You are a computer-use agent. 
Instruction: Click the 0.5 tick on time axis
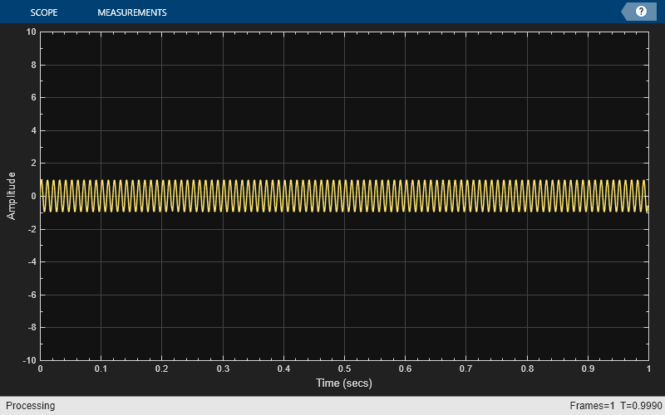[344, 369]
